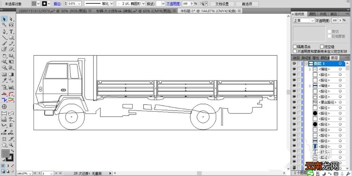Select the Eraser tool
The height and width of the screenshot is (176, 352).
(x=11, y=49)
